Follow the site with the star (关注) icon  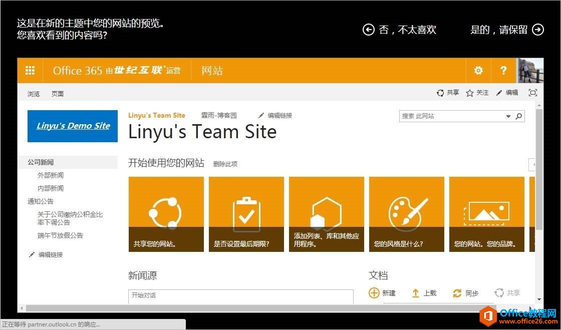click(x=470, y=93)
